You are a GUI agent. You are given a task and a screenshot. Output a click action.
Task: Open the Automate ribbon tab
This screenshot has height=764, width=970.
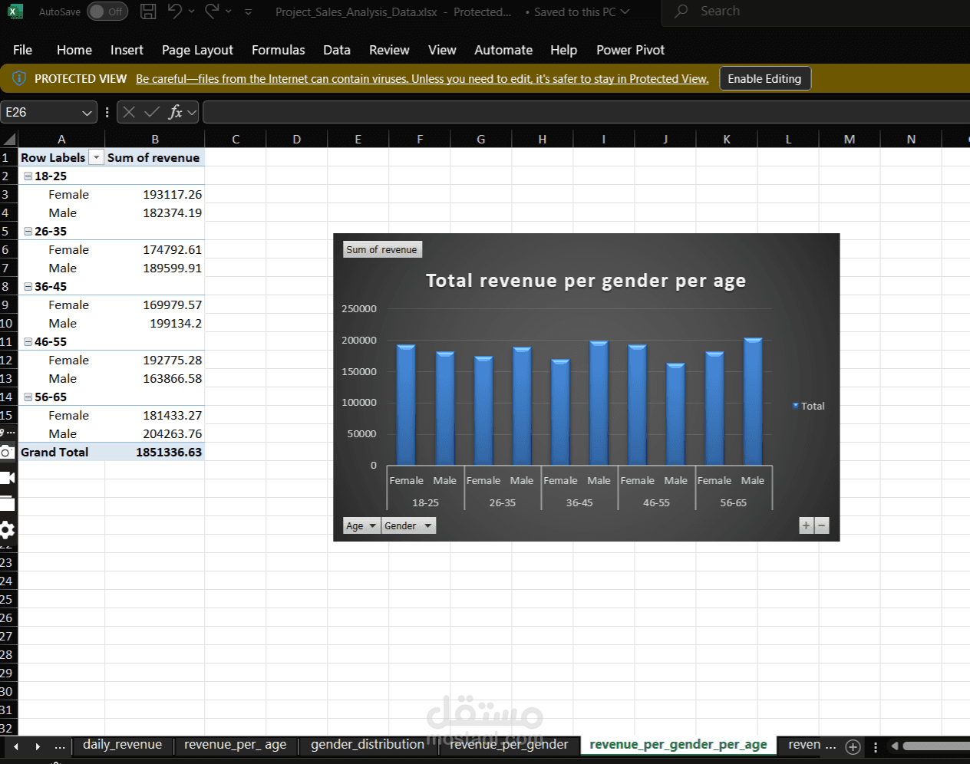tap(503, 50)
